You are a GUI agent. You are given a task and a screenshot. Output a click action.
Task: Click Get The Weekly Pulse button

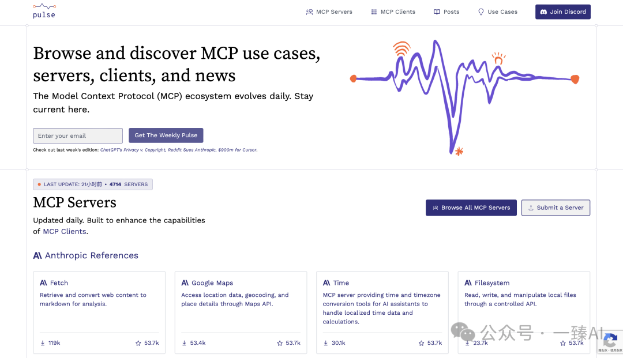pyautogui.click(x=166, y=135)
